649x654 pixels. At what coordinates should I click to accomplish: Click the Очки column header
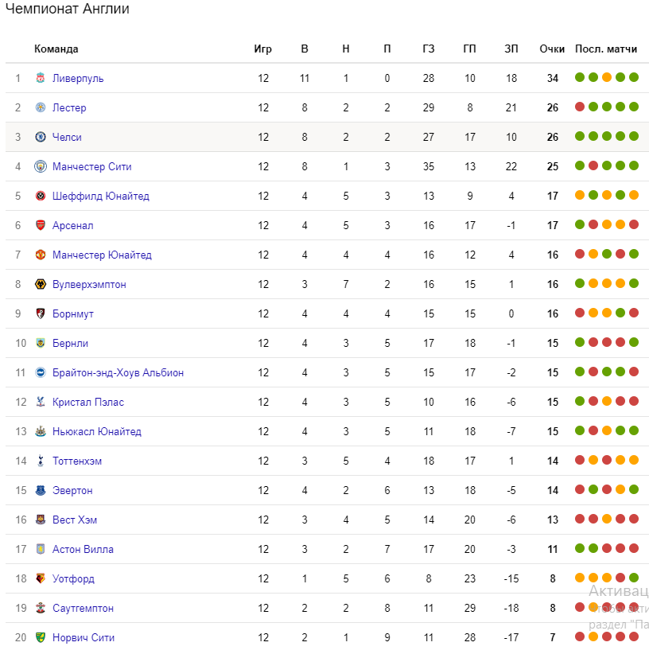552,49
